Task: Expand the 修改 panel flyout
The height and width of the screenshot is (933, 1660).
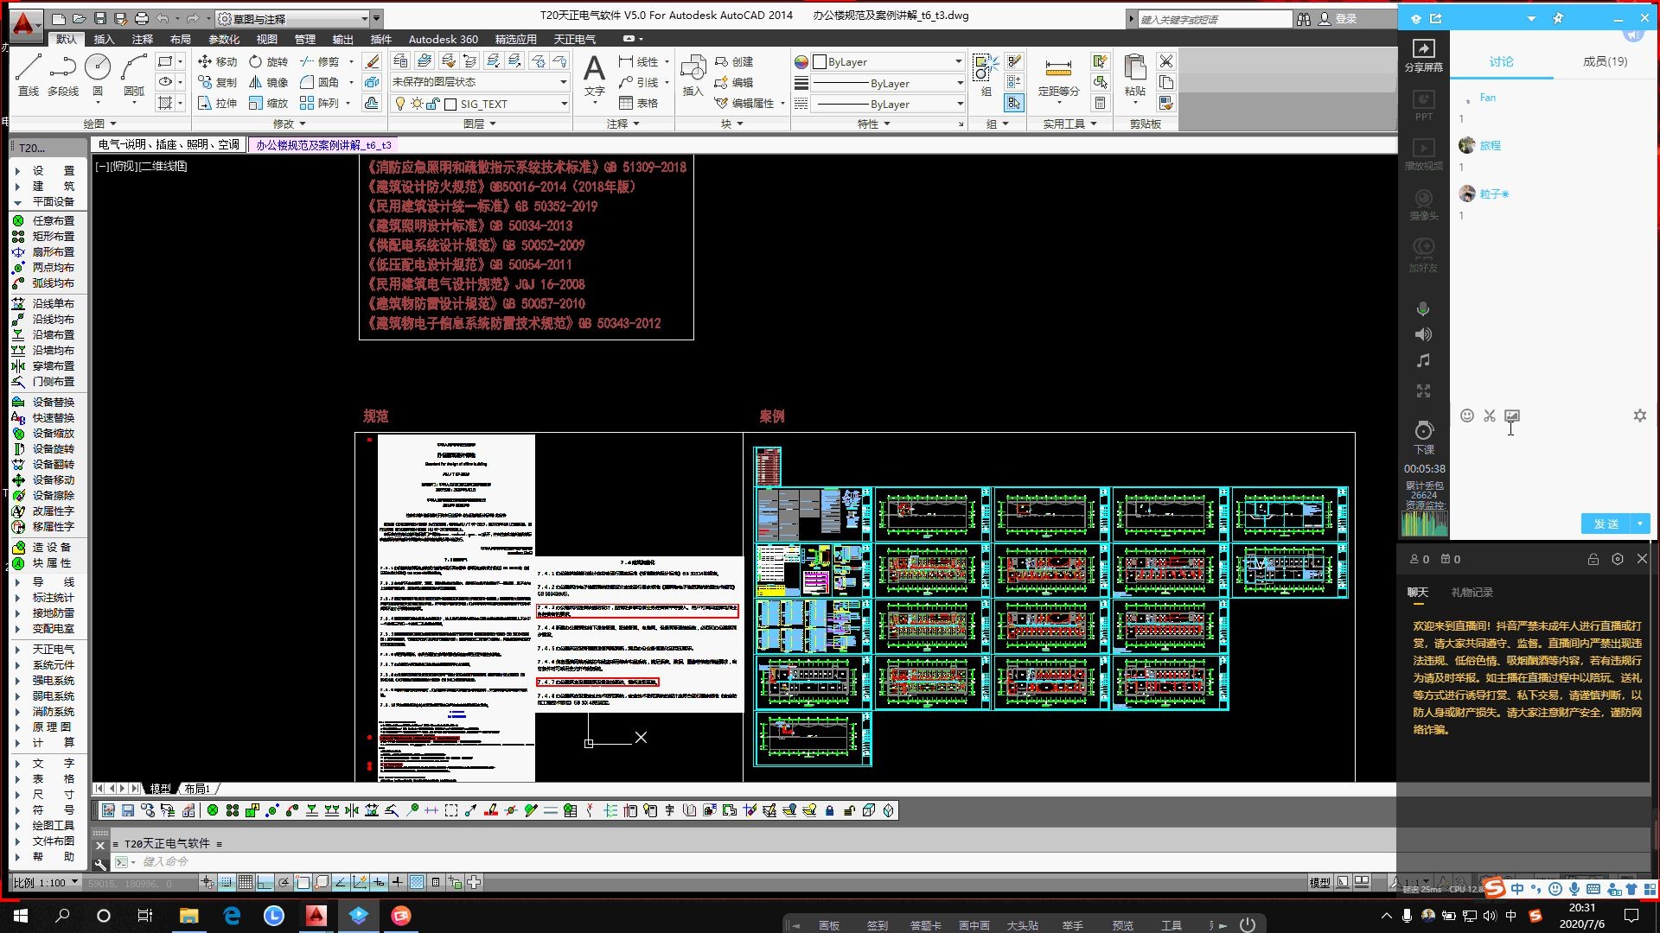Action: [289, 124]
